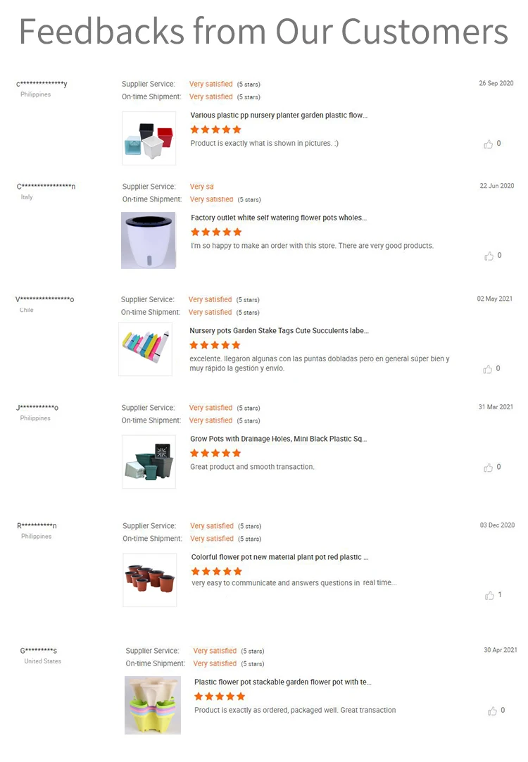Screen dimensions: 528x762
Task: Like the Chile review about stake tags
Action: click(488, 369)
